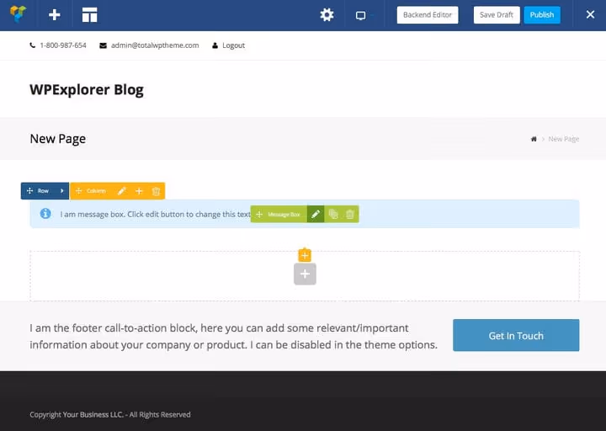Screen dimensions: 606x431
Task: Open the Templates layout icon
Action: [x=90, y=14]
